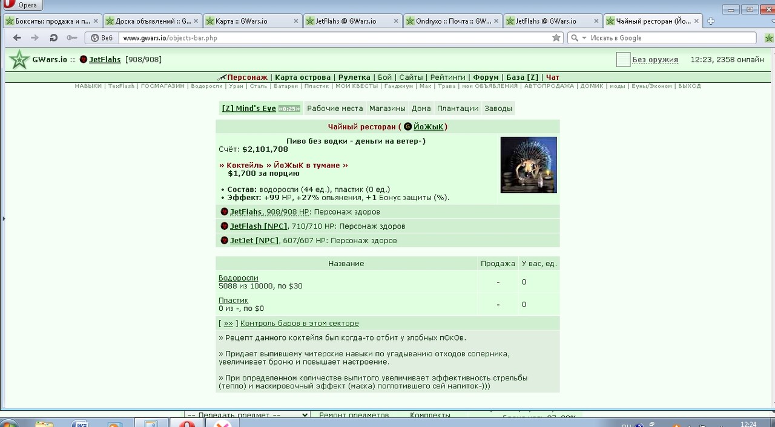
Task: Open Водоросли resource link
Action: (239, 278)
